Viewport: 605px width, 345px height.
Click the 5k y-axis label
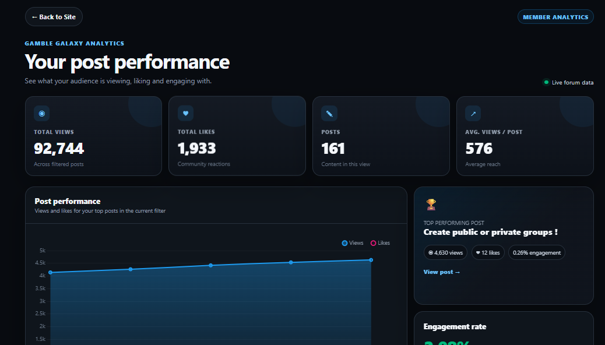[43, 251]
